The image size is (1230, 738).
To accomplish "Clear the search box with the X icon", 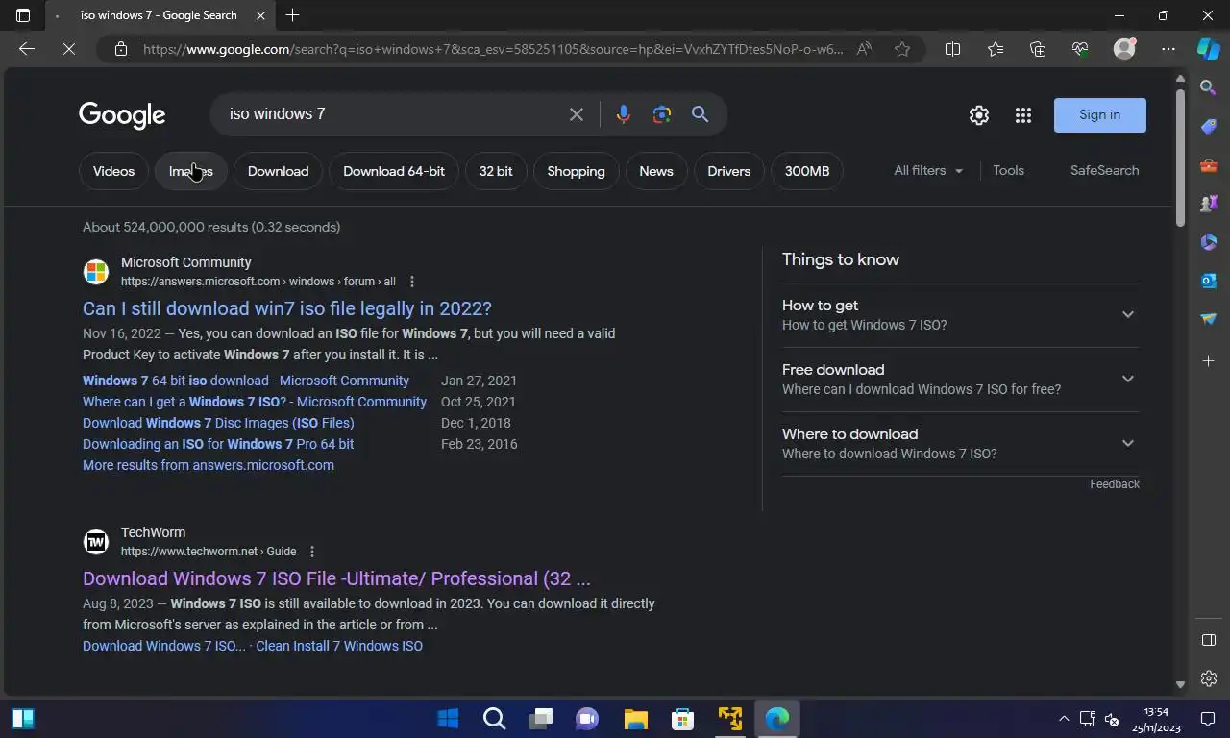I will click(x=577, y=114).
